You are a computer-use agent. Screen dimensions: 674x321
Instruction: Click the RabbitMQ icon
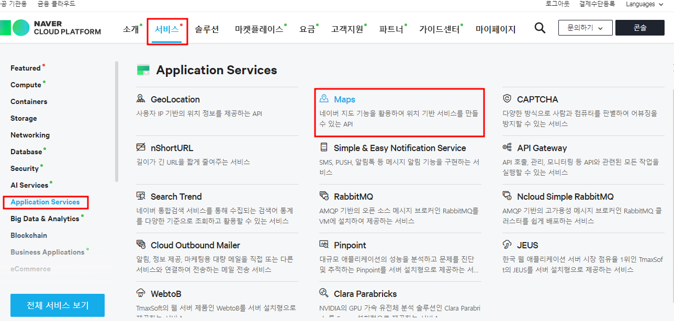[324, 196]
